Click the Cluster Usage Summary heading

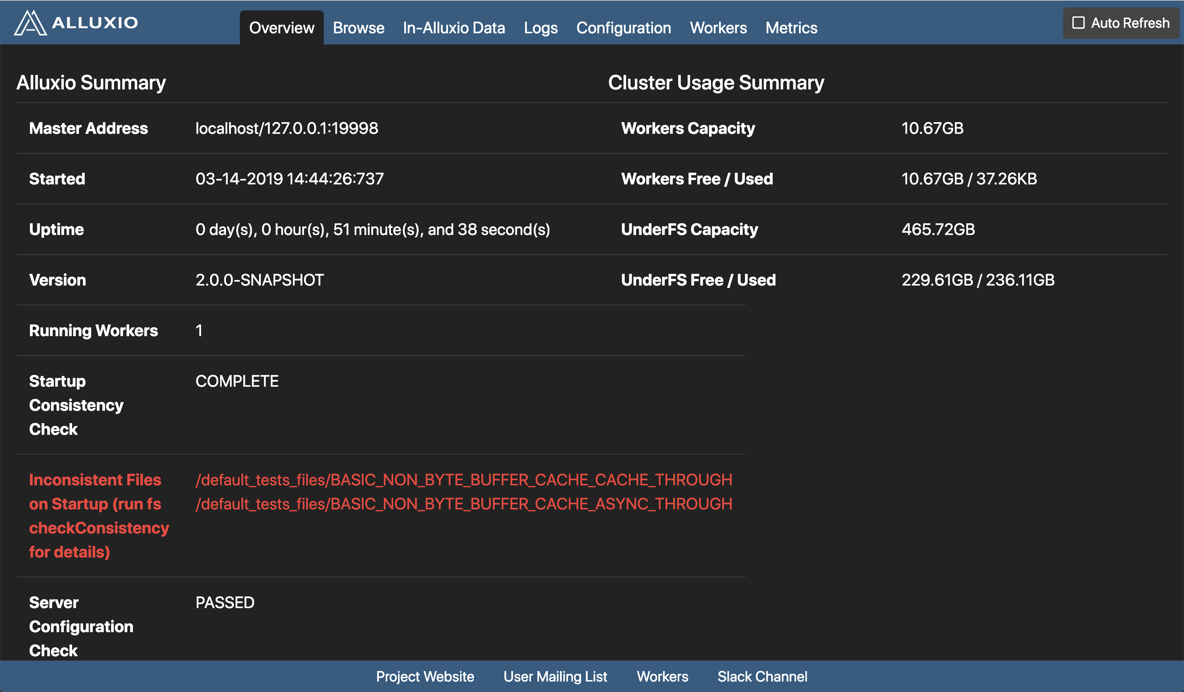716,83
